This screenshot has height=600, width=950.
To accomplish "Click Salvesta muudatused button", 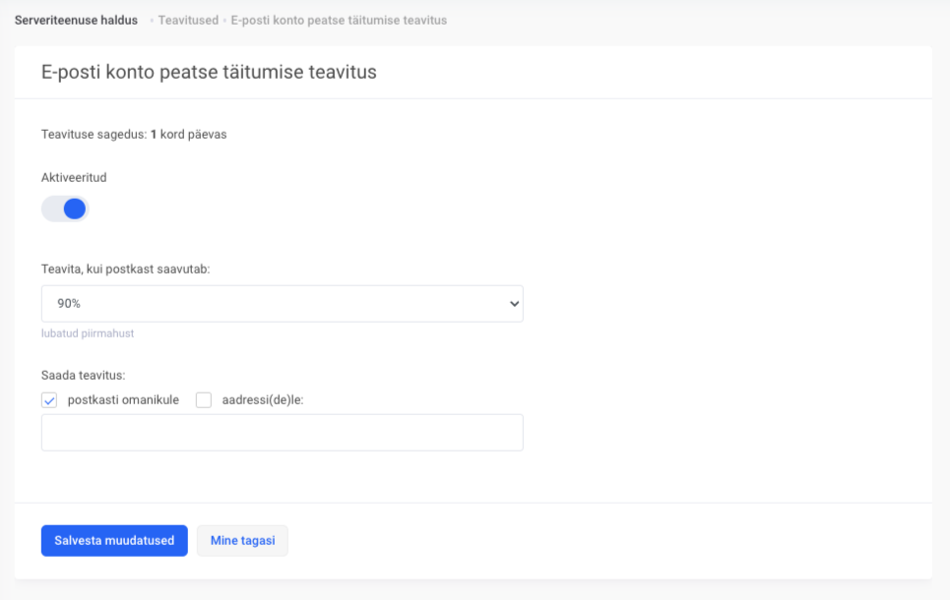I will [114, 540].
